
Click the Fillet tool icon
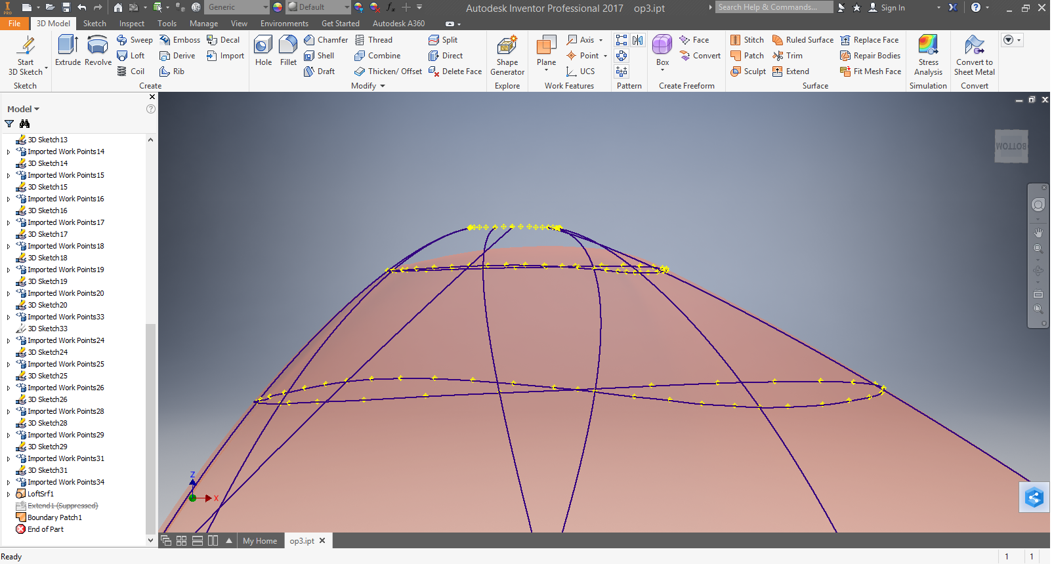(x=288, y=45)
